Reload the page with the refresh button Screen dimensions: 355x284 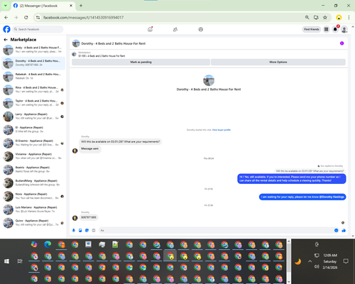click(26, 17)
